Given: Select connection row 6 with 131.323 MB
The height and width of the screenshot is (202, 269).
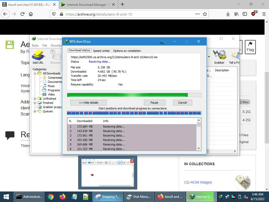Looking at the screenshot, I should coord(132,149).
